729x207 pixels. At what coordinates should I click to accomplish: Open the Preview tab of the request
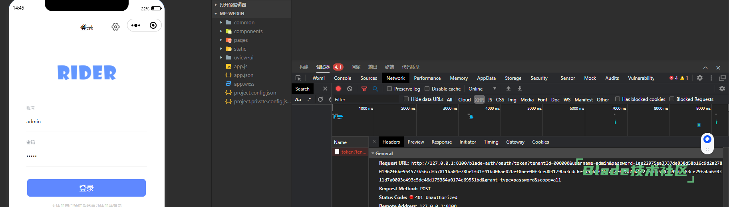coord(415,142)
